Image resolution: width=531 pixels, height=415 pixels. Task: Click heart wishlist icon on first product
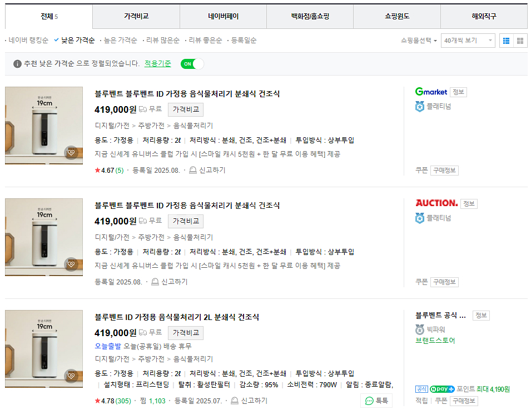[71, 153]
